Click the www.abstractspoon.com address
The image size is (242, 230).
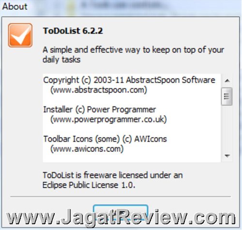tap(99, 90)
